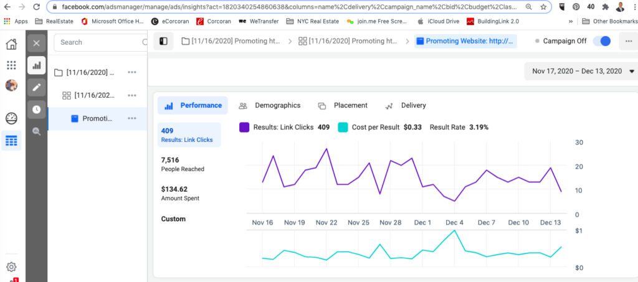The image size is (638, 282).
Task: Select the 409 Results: Link Clicks metric
Action: click(189, 135)
